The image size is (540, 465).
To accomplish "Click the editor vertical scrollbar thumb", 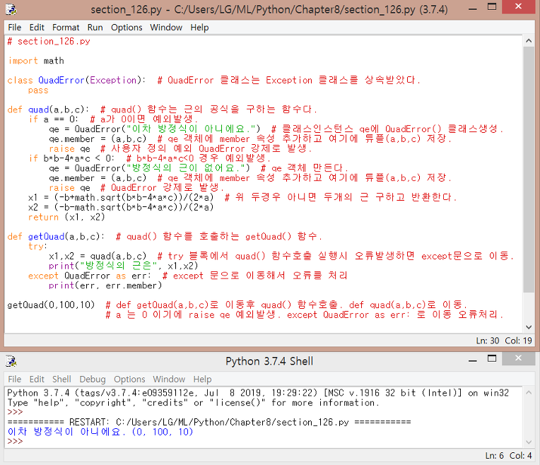I will click(x=529, y=170).
